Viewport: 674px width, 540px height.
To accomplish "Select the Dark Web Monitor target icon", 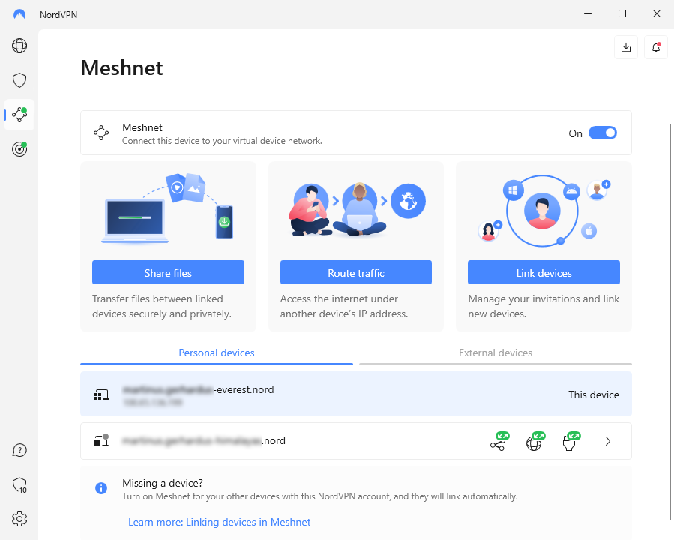I will click(x=19, y=149).
